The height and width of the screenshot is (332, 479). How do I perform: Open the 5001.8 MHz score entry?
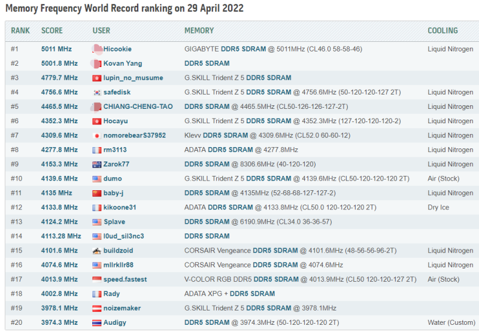tap(59, 63)
